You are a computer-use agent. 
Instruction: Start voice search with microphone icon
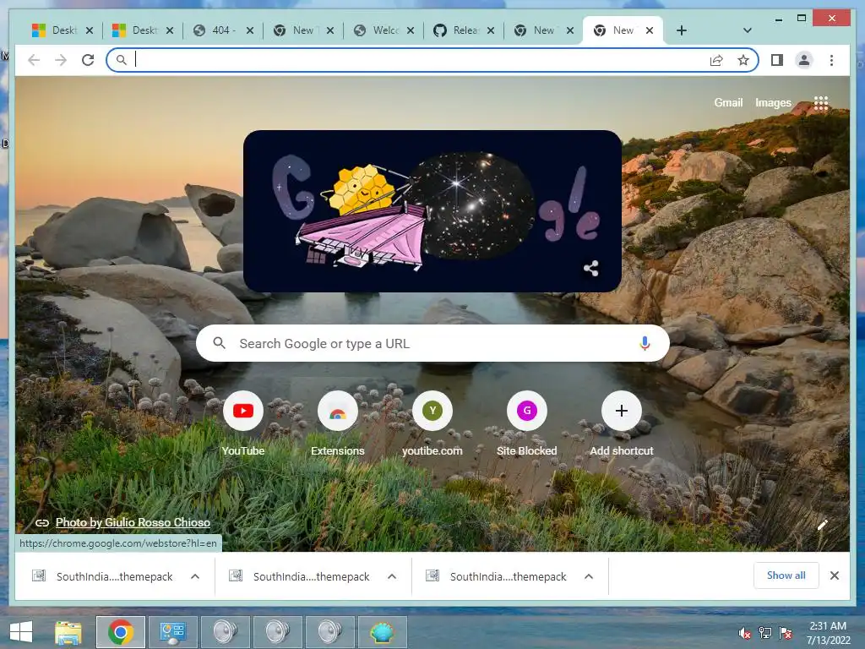click(645, 343)
